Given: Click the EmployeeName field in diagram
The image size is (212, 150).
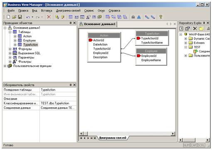Looking at the screenshot, I should tap(151, 60).
